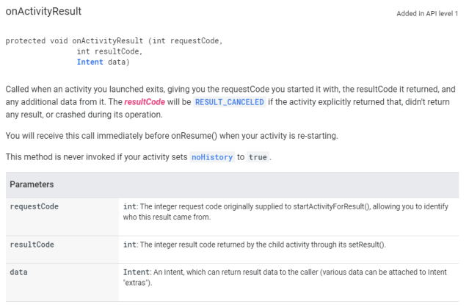The width and height of the screenshot is (469, 307).
Task: Click the Parameters table header
Action: tap(32, 184)
